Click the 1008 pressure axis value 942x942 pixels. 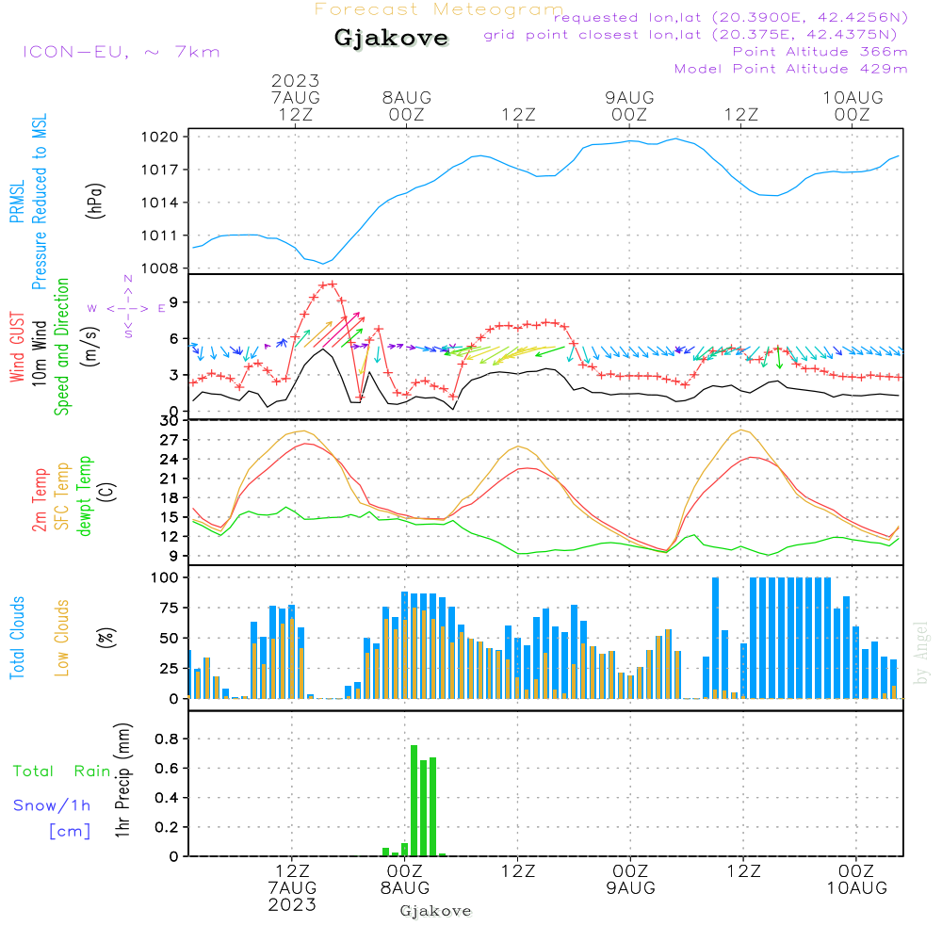pos(160,268)
